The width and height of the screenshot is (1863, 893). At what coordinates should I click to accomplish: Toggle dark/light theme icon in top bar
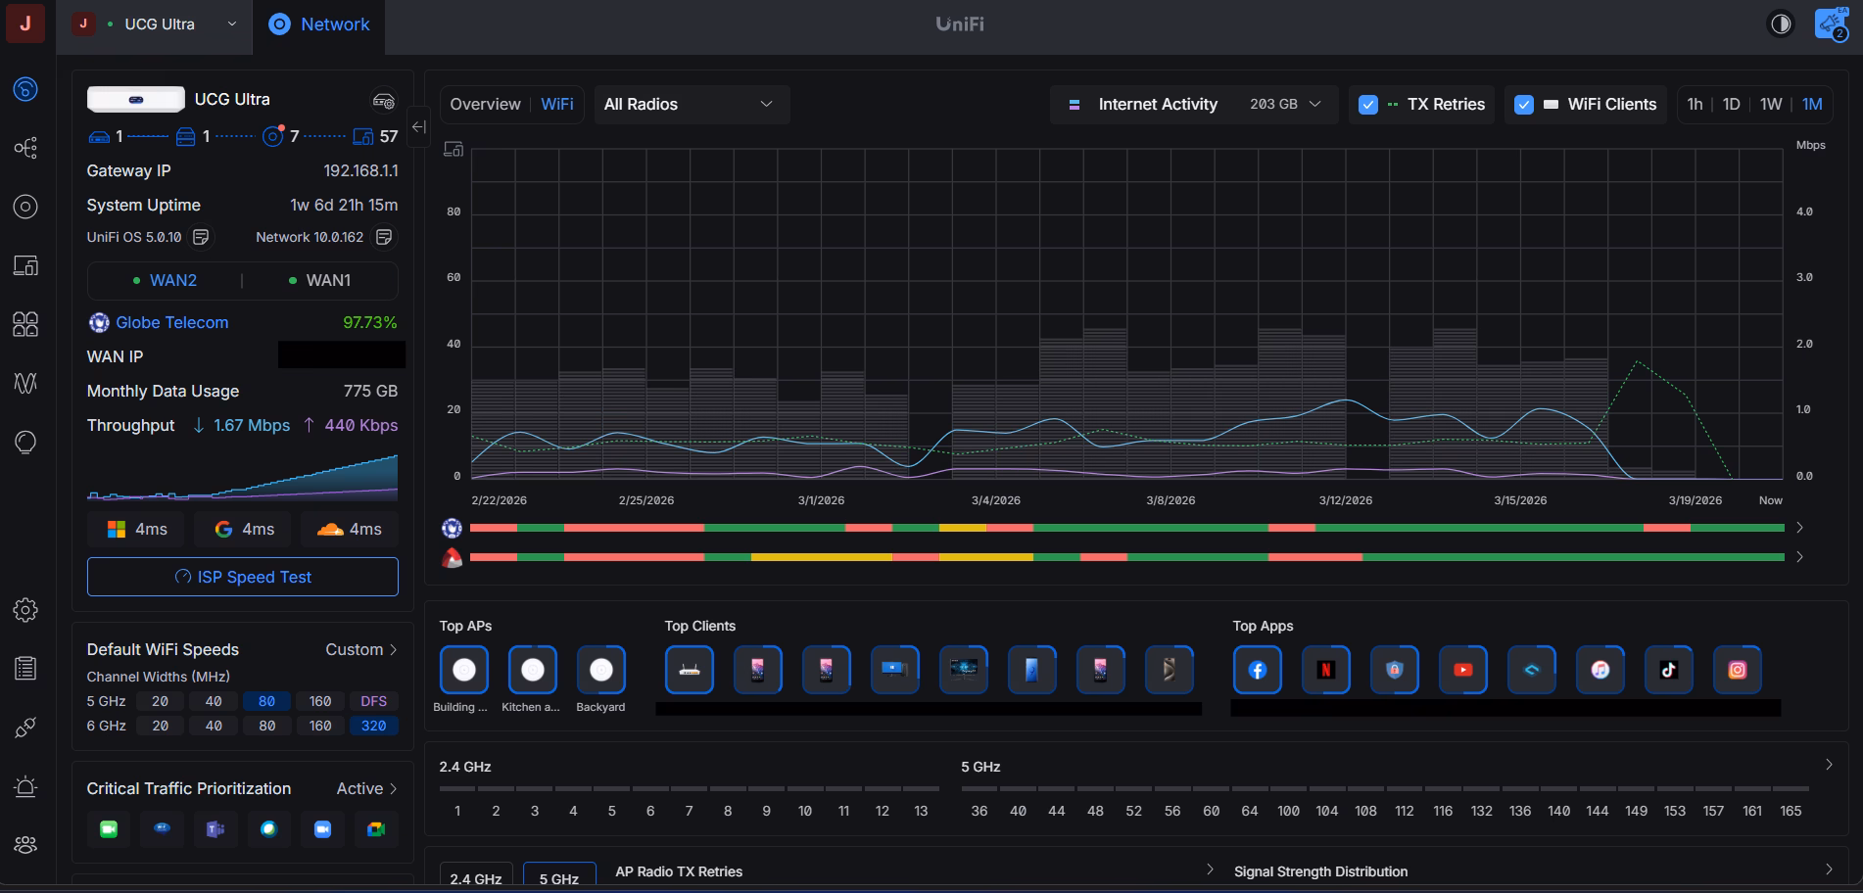1781,24
